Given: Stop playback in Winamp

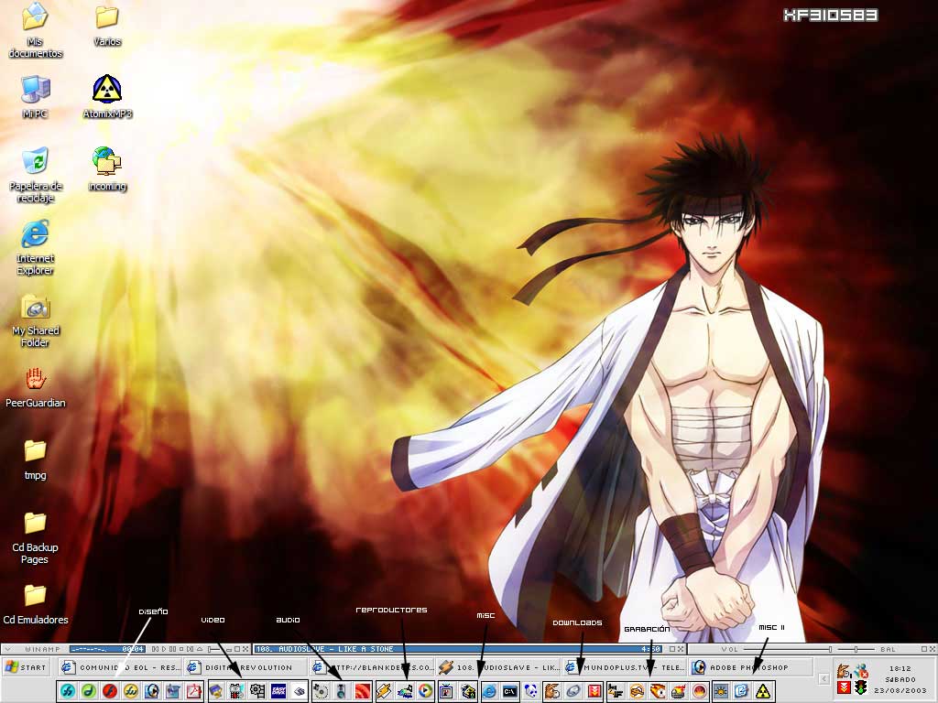Looking at the screenshot, I should coord(181,649).
